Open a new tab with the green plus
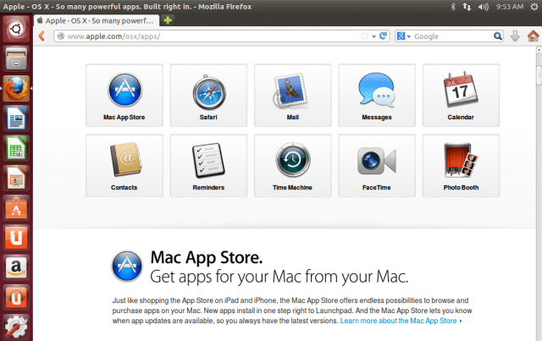 (x=168, y=20)
